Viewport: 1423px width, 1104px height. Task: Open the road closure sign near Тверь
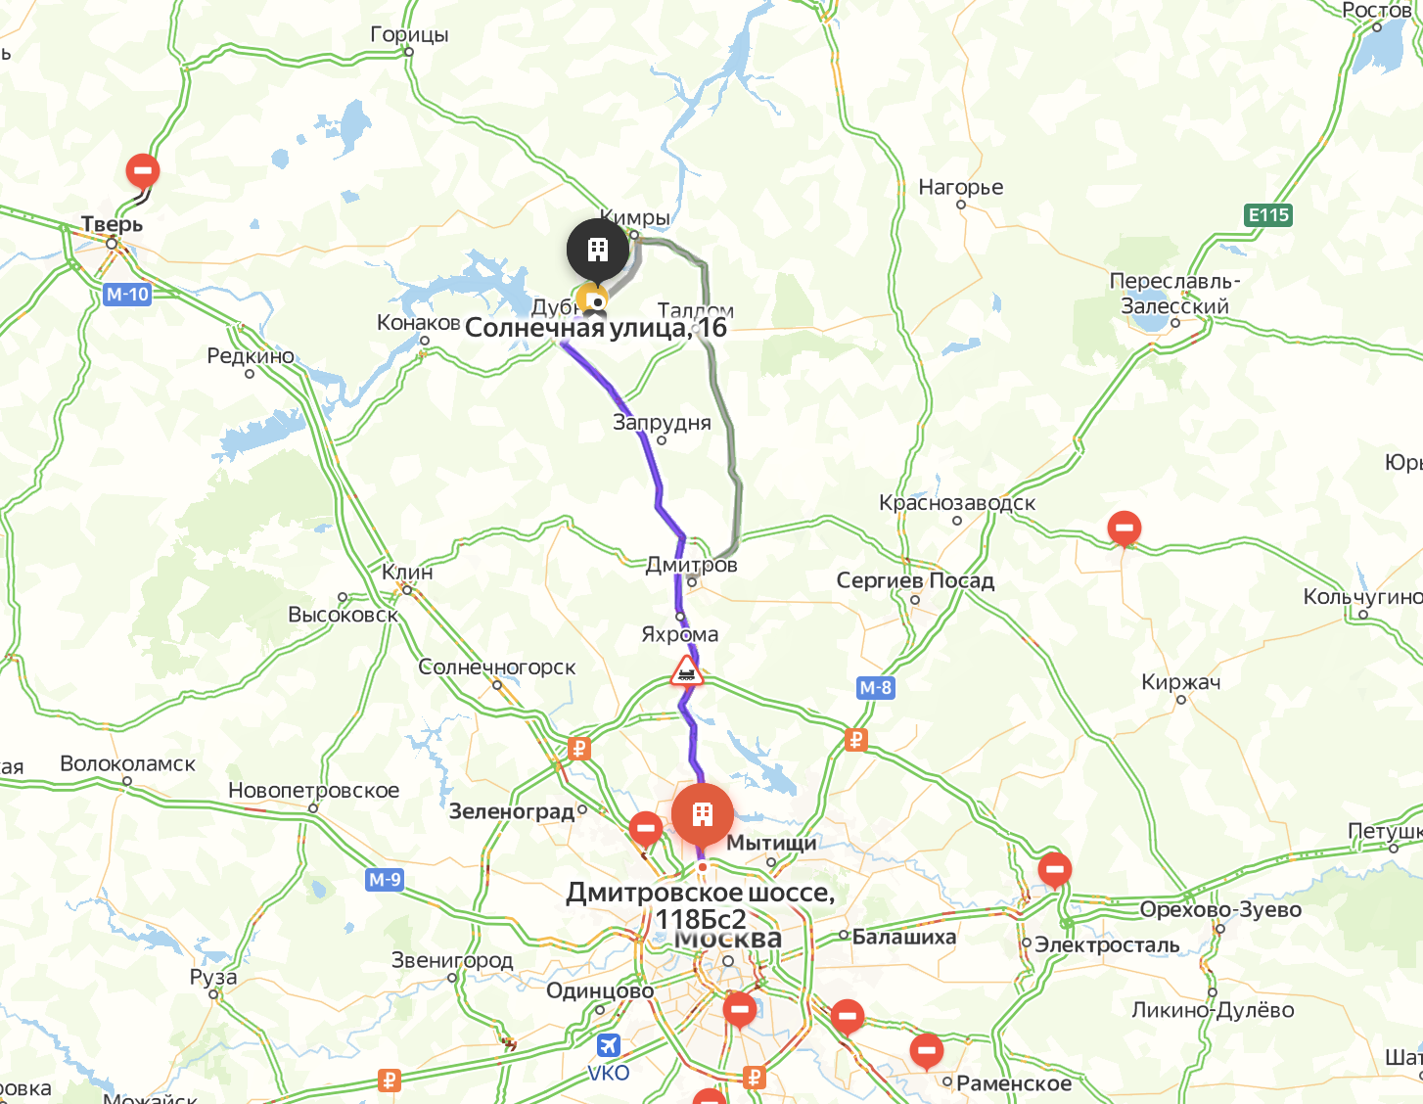tap(143, 171)
